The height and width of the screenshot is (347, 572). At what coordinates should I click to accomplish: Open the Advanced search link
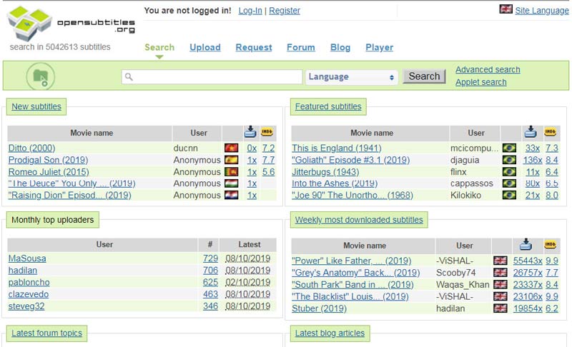pyautogui.click(x=488, y=70)
